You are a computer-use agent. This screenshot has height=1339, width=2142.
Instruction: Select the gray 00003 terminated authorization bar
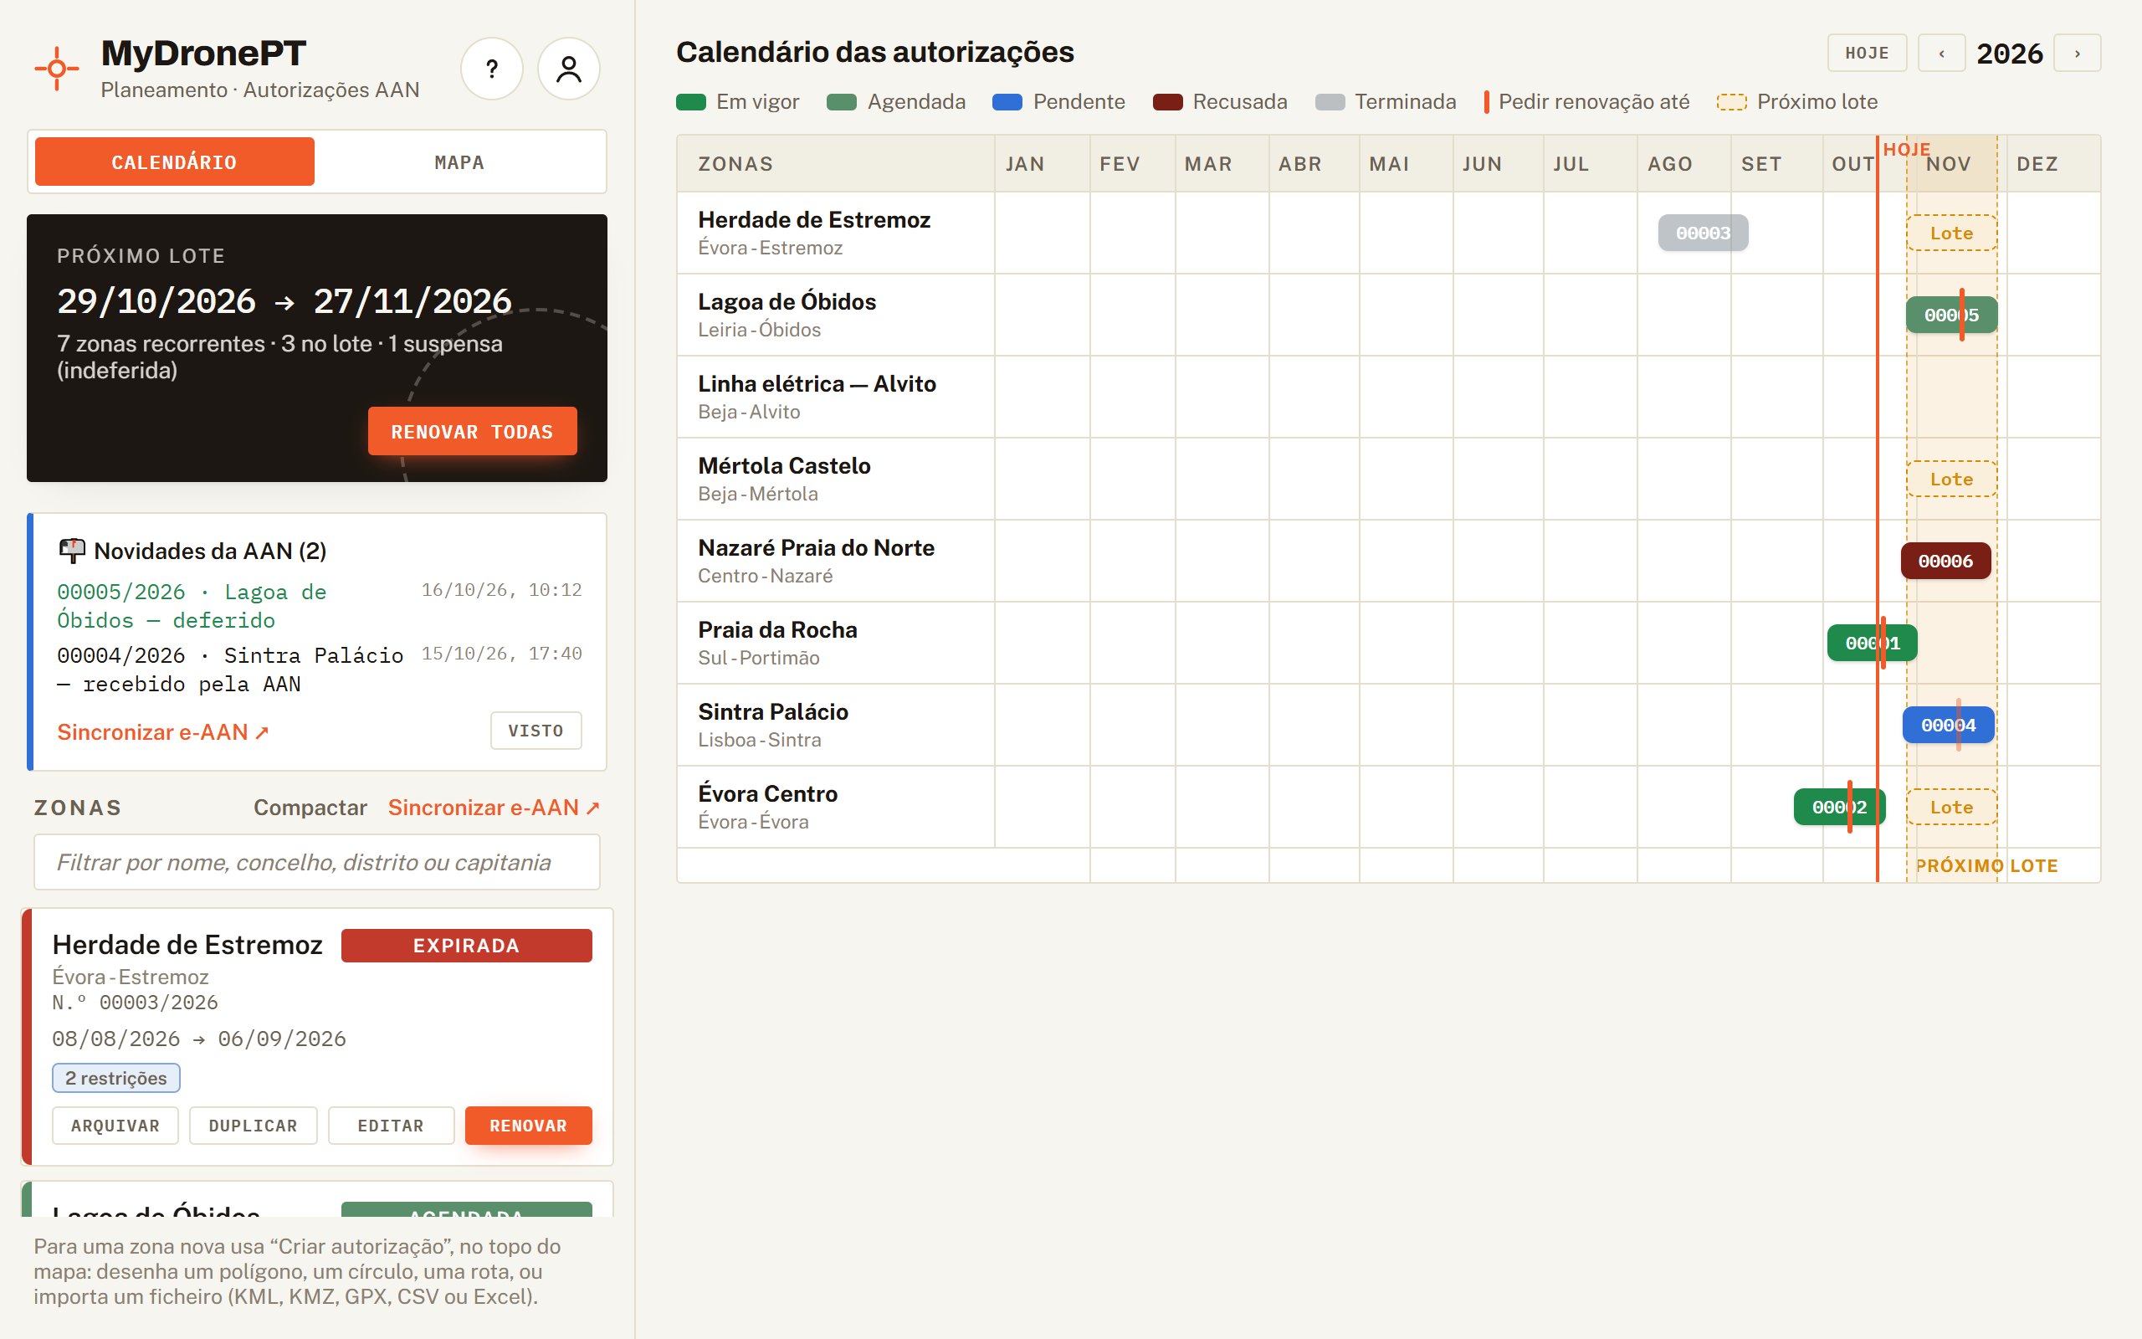[1702, 233]
